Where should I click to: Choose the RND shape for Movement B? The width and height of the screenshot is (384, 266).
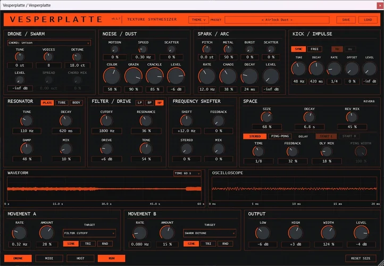226,244
